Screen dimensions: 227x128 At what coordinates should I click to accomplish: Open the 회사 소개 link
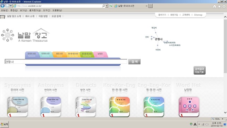point(30,16)
